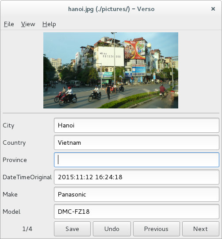The width and height of the screenshot is (222, 239).
Task: Click the window title hanoi.jpg – Verso
Action: pyautogui.click(x=111, y=9)
